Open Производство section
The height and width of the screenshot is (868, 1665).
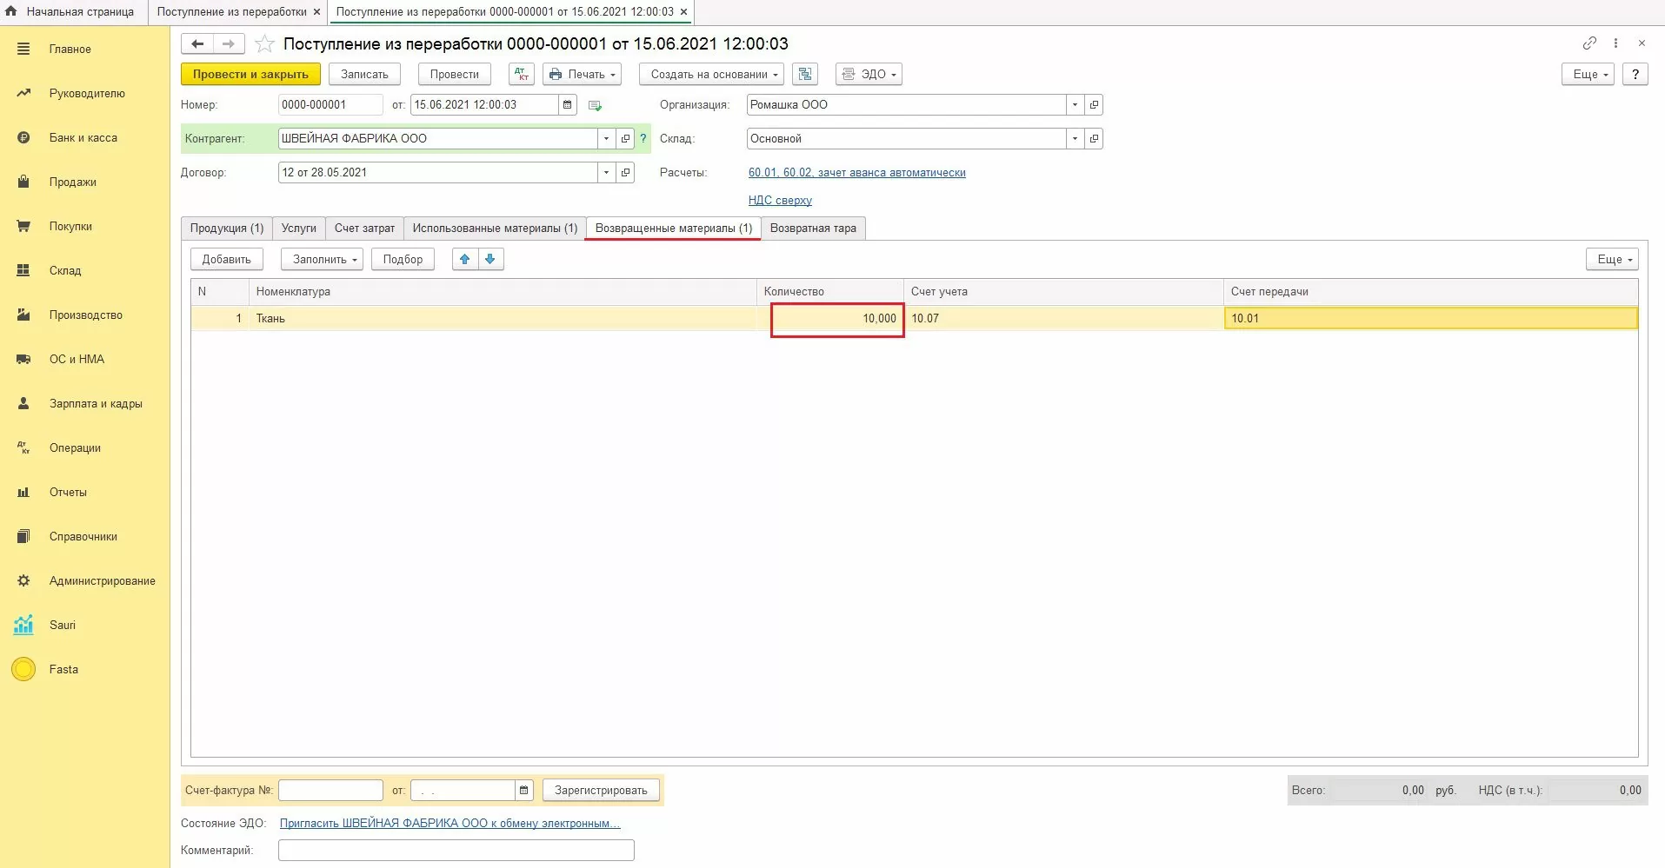[85, 315]
